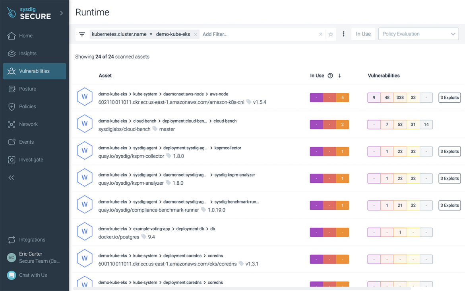The width and height of the screenshot is (465, 291).
Task: Expand the filter options three-dot menu
Action: (x=343, y=34)
